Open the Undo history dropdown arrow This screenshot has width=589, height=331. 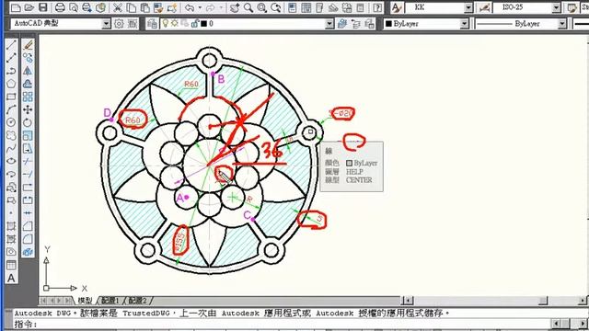pyautogui.click(x=200, y=7)
